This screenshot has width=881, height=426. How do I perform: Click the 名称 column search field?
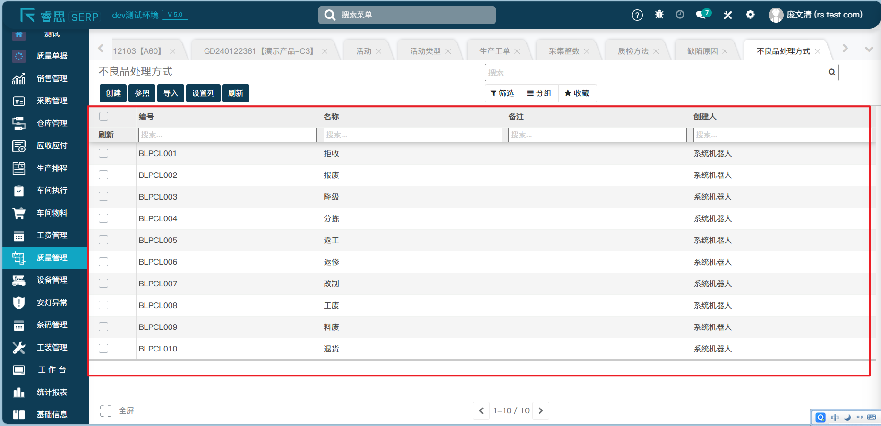tap(412, 135)
